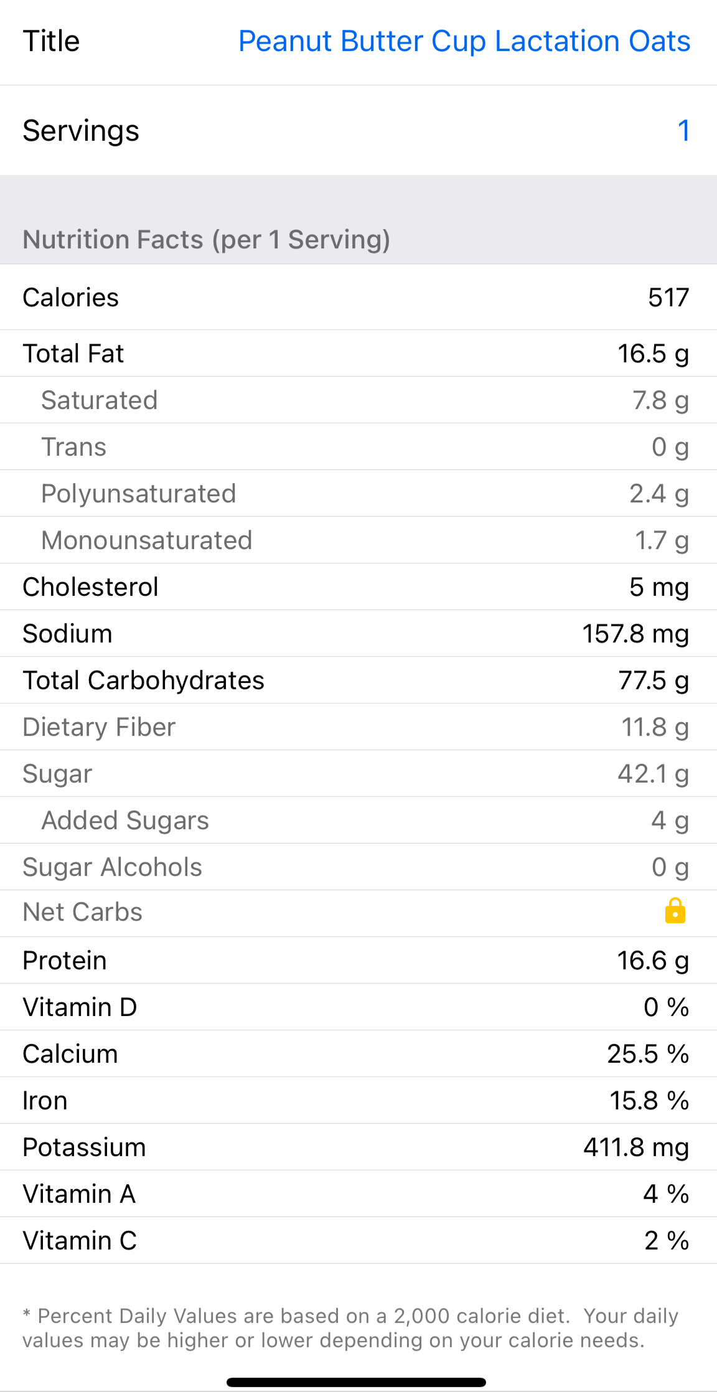Screen dimensions: 717x1392
Task: Select the Total Carbohydrates row
Action: [358, 680]
